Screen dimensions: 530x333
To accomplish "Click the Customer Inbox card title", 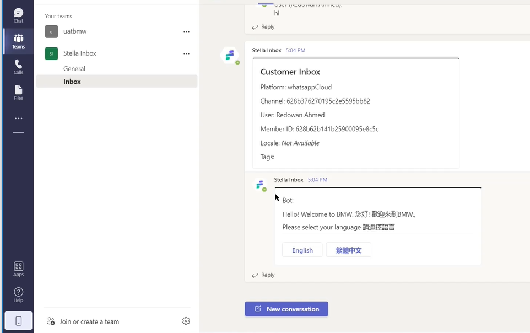I will click(x=290, y=72).
